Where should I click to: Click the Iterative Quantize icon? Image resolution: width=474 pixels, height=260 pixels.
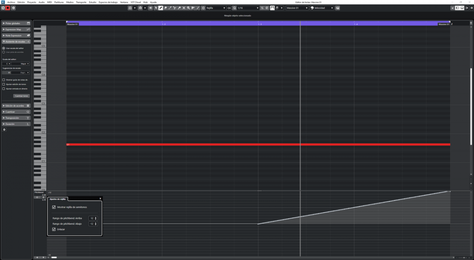262,8
